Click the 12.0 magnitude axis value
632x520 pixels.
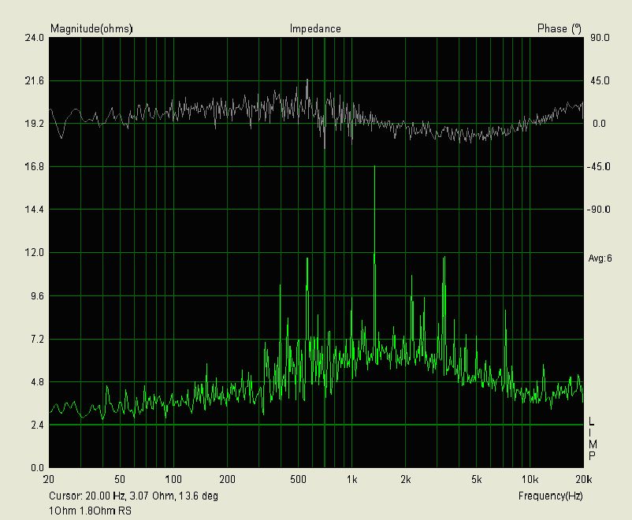click(34, 253)
